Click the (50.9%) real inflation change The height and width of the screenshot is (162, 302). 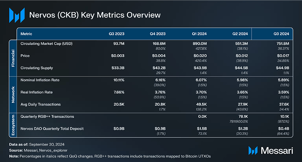(x=160, y=97)
